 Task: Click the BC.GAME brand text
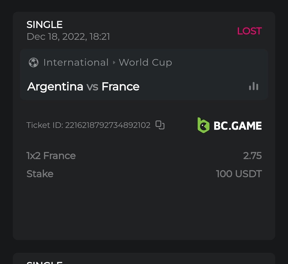pyautogui.click(x=238, y=126)
